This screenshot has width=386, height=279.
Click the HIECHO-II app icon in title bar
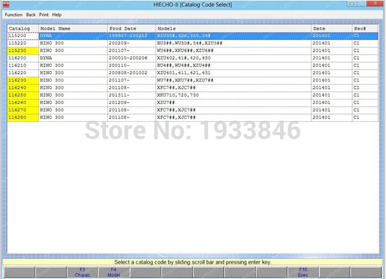[6, 4]
